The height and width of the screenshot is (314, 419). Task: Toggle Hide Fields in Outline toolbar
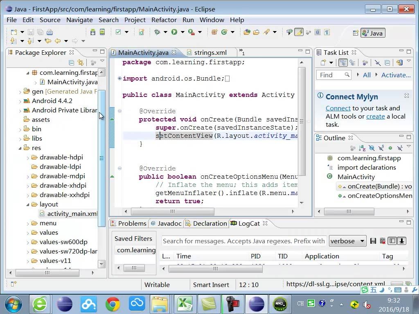point(372,148)
